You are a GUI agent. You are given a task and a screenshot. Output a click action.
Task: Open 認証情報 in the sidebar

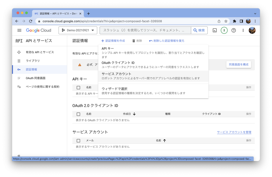click(x=40, y=69)
